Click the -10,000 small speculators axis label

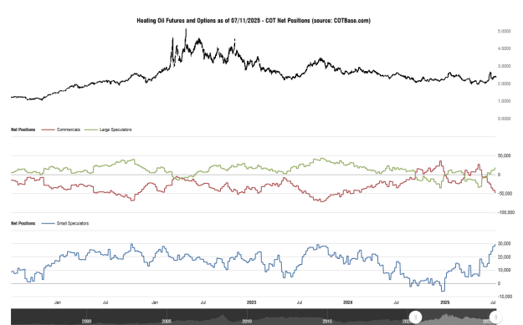505,297
